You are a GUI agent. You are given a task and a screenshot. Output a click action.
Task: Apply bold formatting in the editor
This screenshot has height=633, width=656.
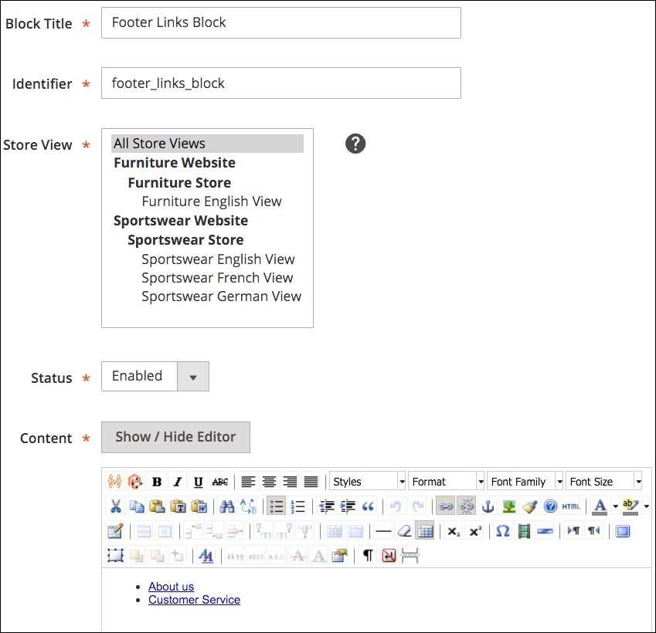click(157, 481)
